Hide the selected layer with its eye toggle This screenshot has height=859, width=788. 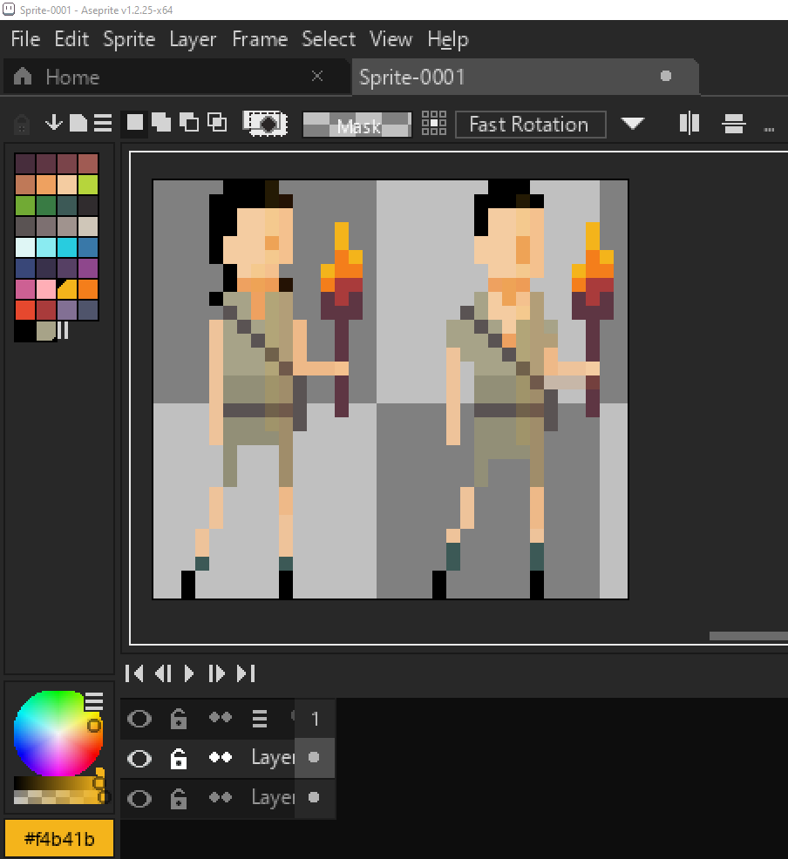(139, 758)
